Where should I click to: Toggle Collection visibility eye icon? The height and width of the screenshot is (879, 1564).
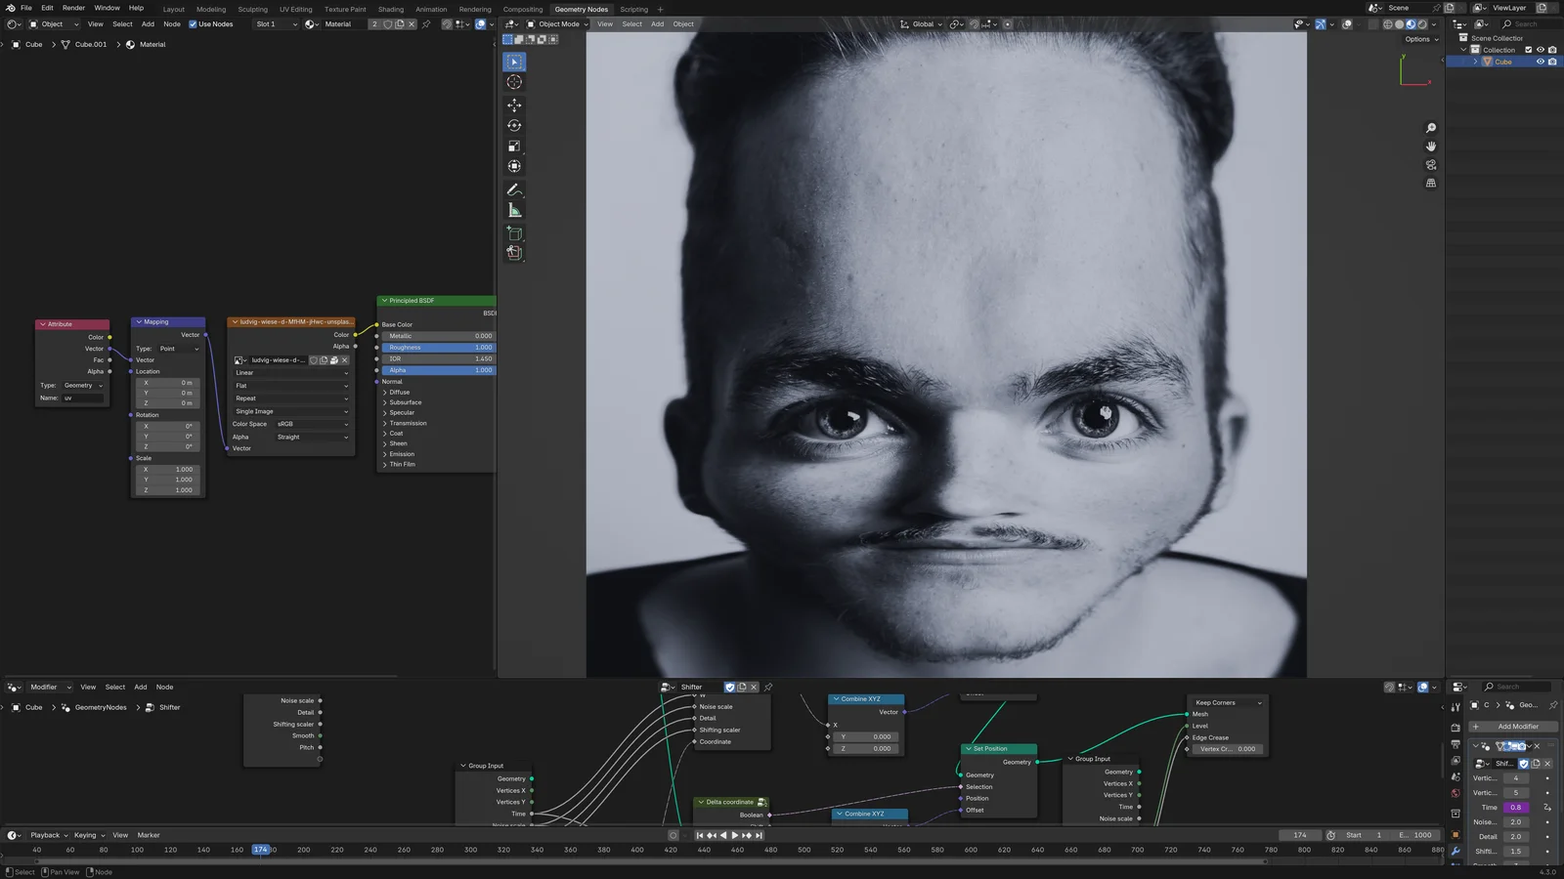(1541, 50)
